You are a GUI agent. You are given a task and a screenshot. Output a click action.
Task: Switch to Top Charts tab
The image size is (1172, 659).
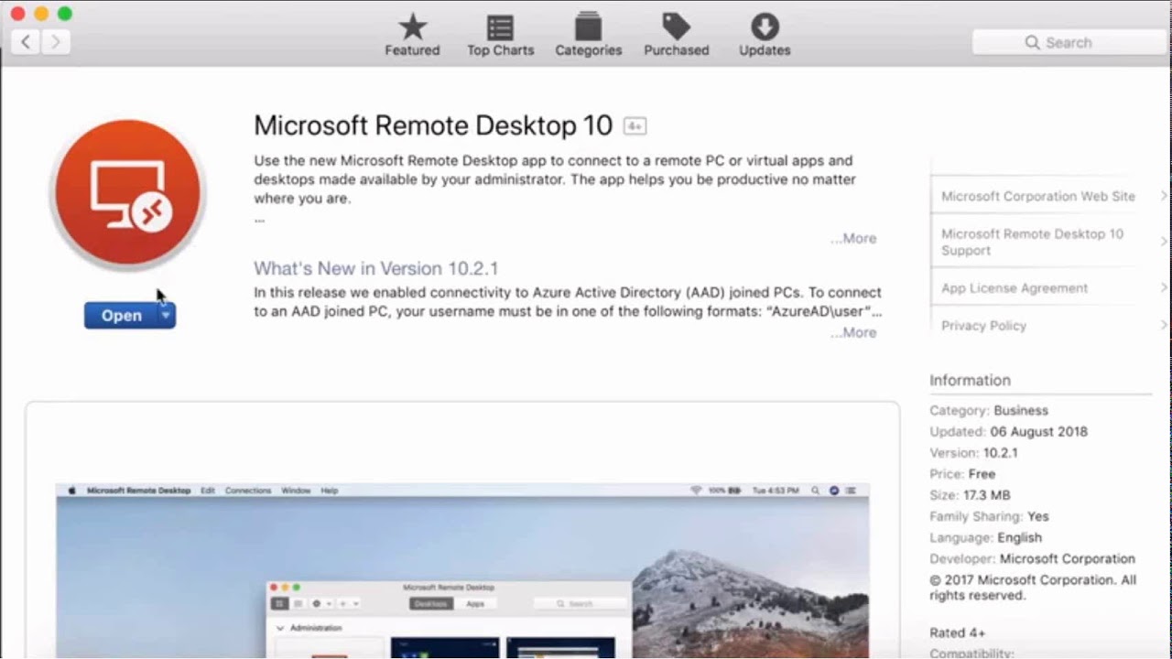click(x=500, y=35)
